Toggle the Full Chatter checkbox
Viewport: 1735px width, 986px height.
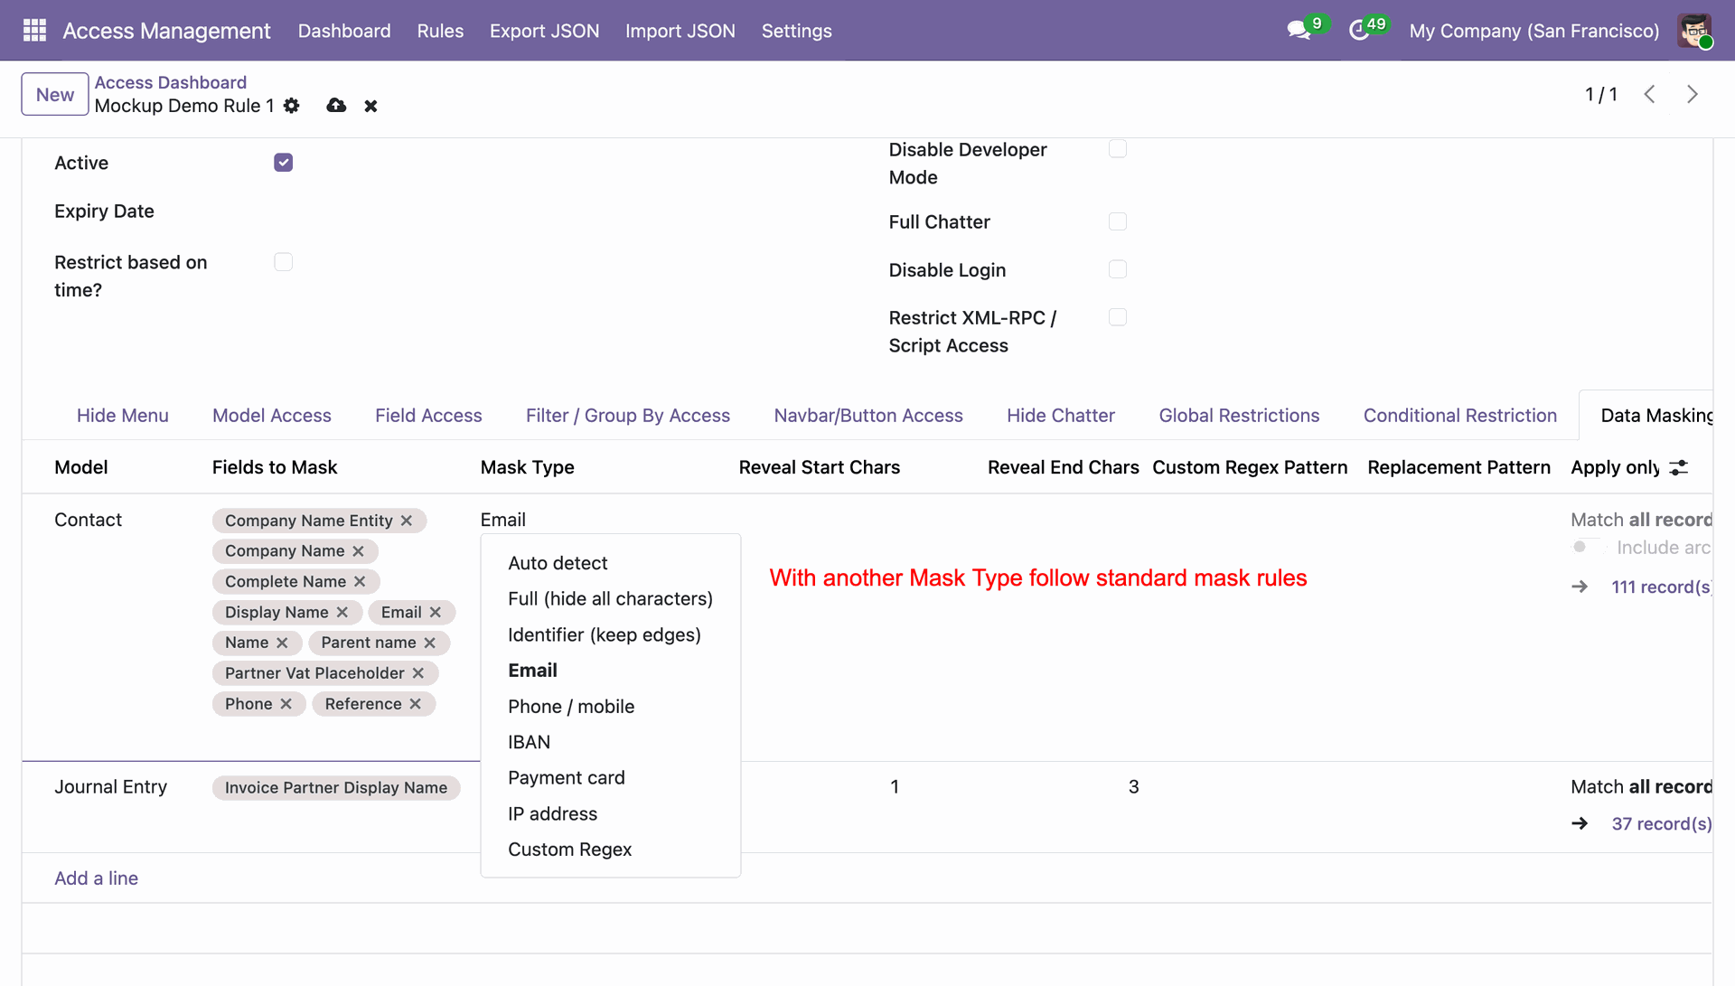coord(1118,221)
